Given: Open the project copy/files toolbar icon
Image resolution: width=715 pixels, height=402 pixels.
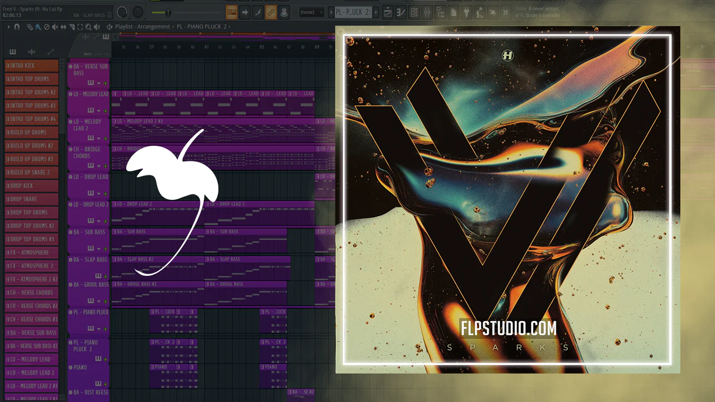Looking at the screenshot, I should (x=454, y=12).
